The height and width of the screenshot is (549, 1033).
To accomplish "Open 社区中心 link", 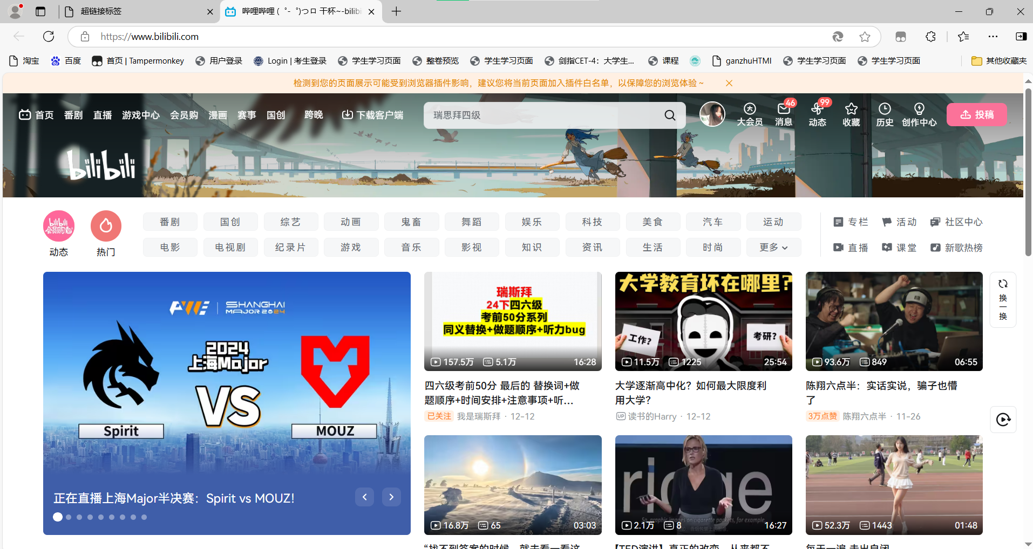I will 957,222.
